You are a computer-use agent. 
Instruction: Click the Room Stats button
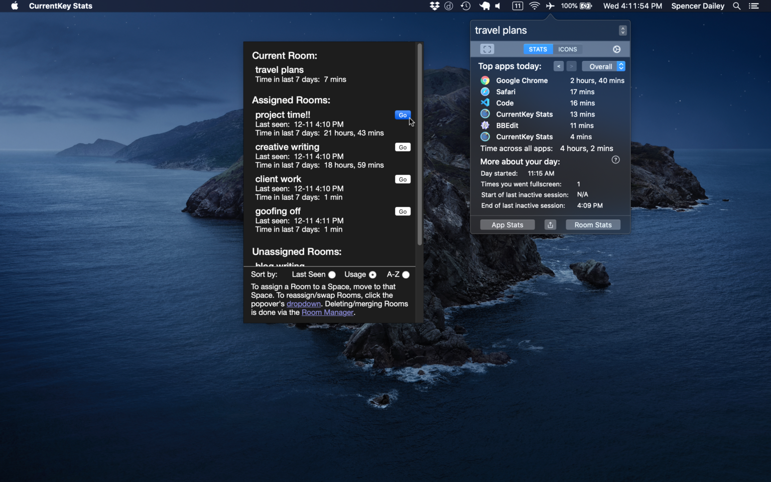(593, 225)
